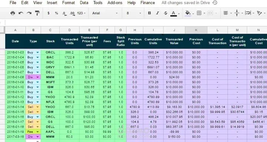This screenshot has height=142, width=267.
Task: Open the Add-ons menu
Action: click(x=115, y=3)
